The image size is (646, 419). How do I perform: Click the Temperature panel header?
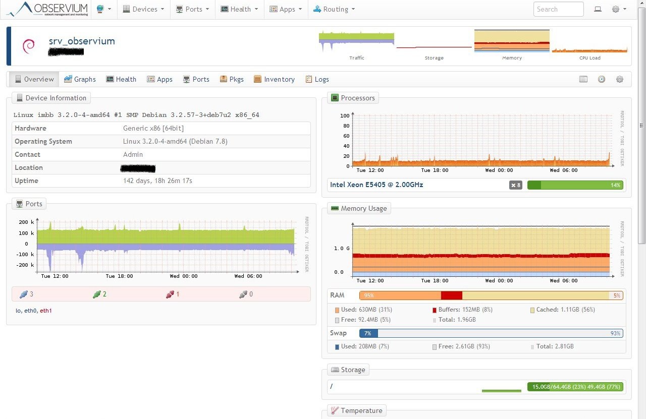coord(357,410)
